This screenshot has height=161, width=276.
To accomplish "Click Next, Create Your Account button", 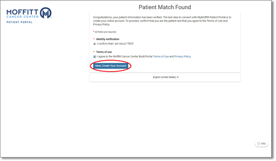I will point(111,66).
